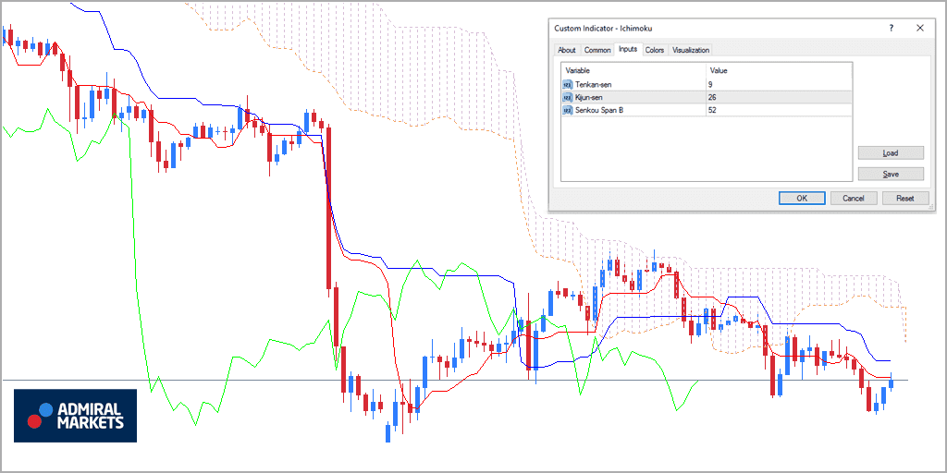The width and height of the screenshot is (947, 473).
Task: Click the Save button
Action: coord(891,174)
